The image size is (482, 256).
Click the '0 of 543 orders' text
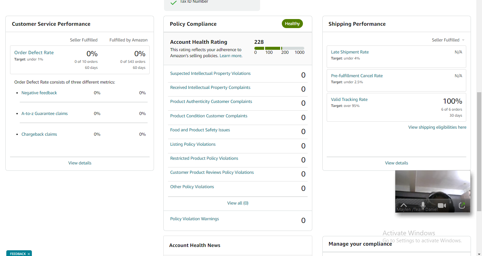click(133, 61)
